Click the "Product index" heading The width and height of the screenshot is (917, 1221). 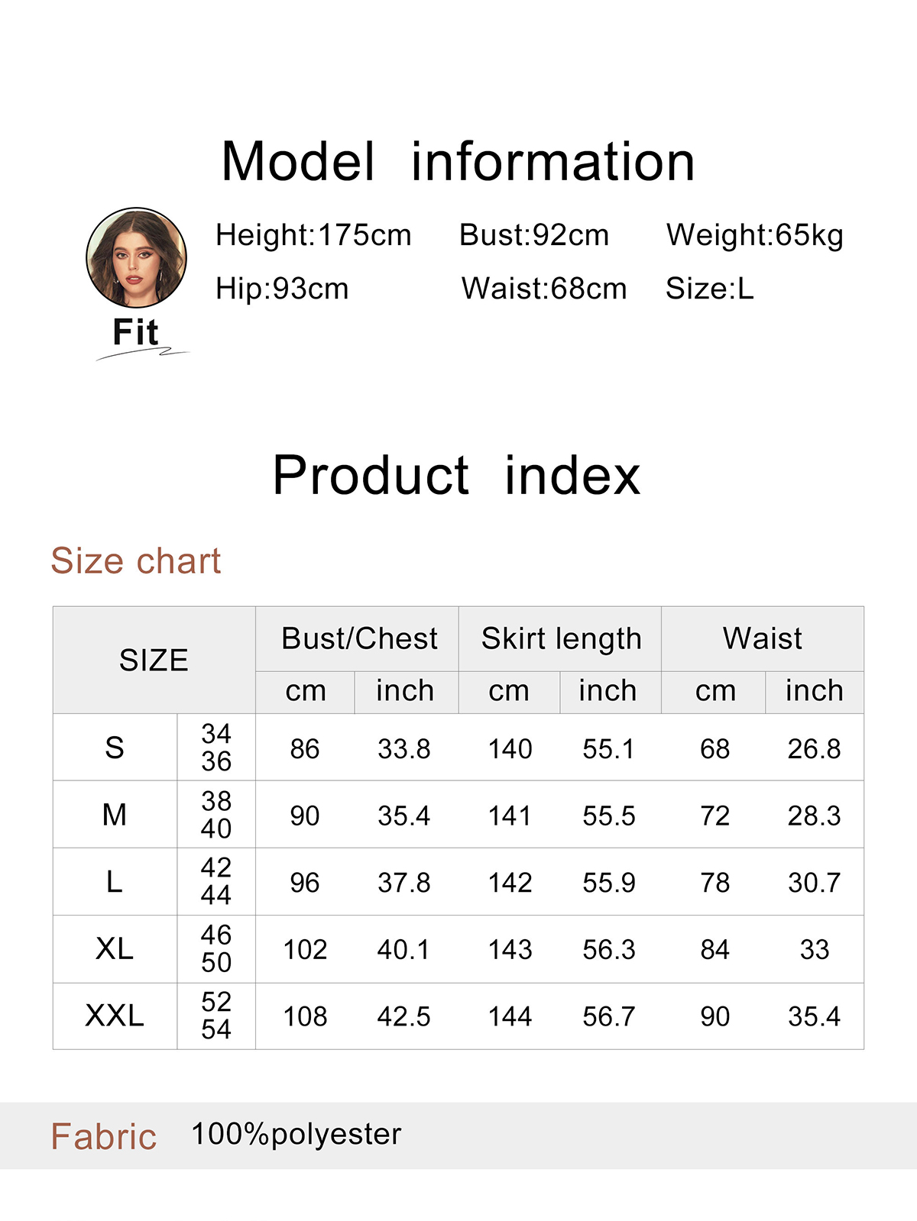[x=456, y=475]
